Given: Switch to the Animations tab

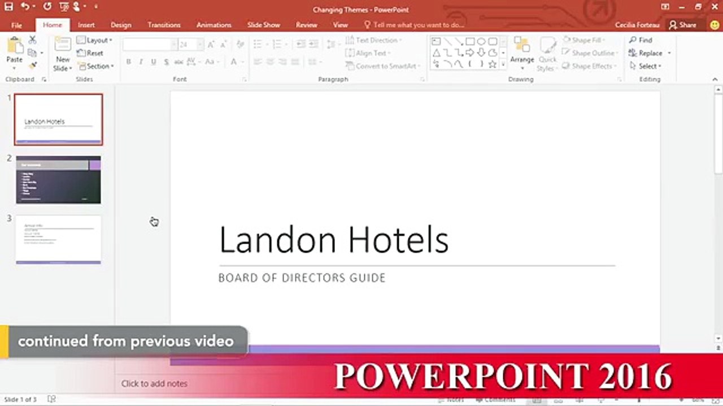Looking at the screenshot, I should [214, 25].
